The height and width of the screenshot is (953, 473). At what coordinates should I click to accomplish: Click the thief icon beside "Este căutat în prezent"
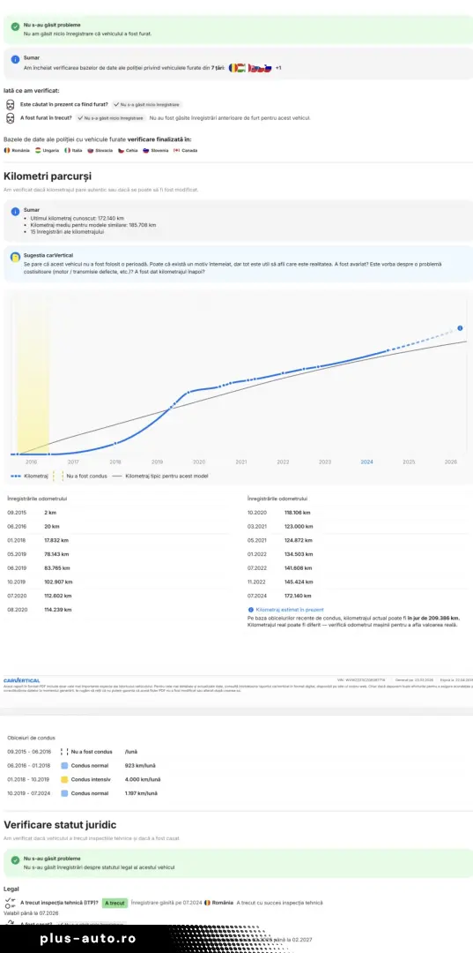(10, 104)
